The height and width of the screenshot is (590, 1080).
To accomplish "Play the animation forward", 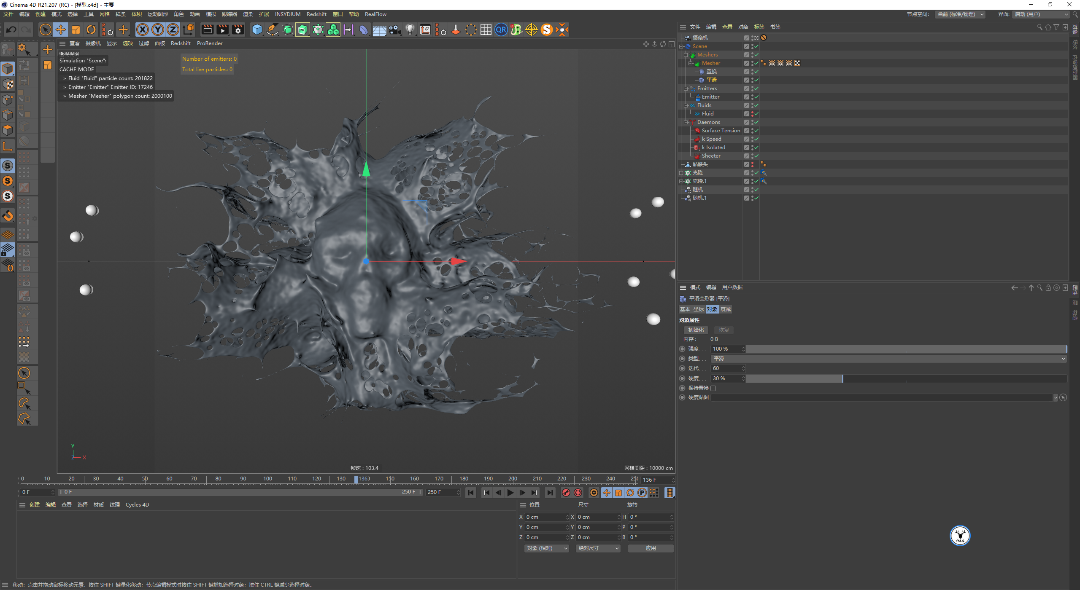I will [x=510, y=493].
